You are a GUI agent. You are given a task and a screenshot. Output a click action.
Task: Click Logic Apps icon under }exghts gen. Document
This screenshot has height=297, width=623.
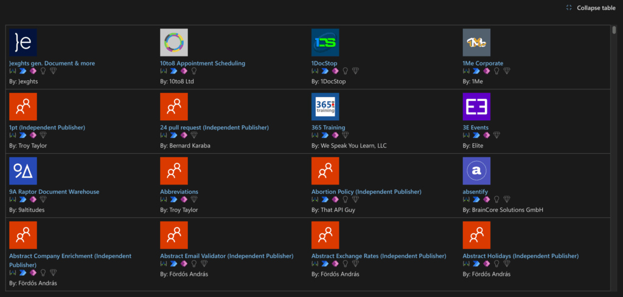point(13,71)
